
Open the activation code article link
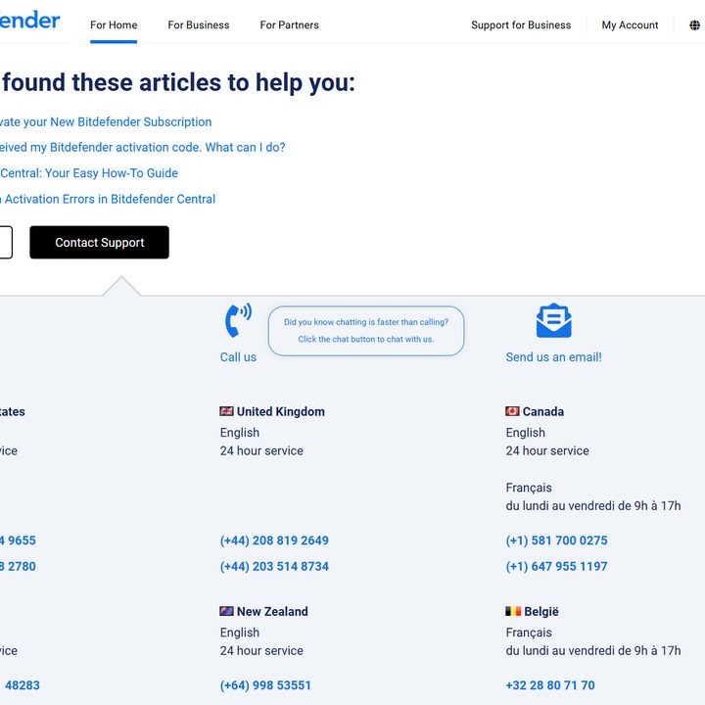143,148
